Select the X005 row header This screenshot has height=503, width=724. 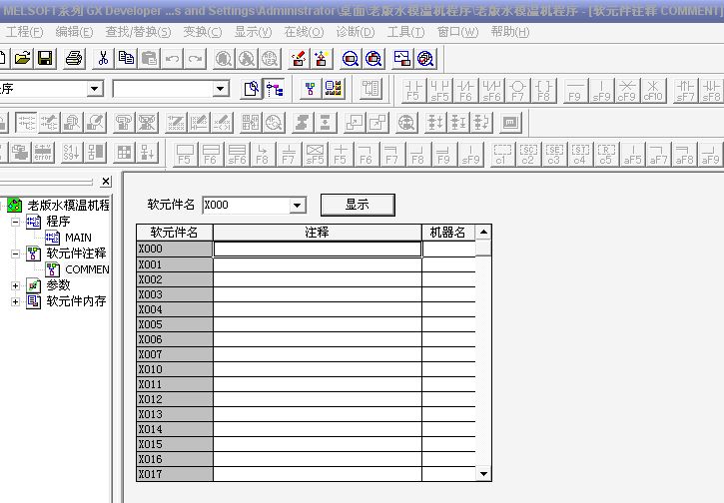pos(174,324)
